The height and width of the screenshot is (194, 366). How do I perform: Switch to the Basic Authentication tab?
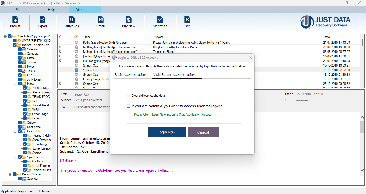[131, 75]
